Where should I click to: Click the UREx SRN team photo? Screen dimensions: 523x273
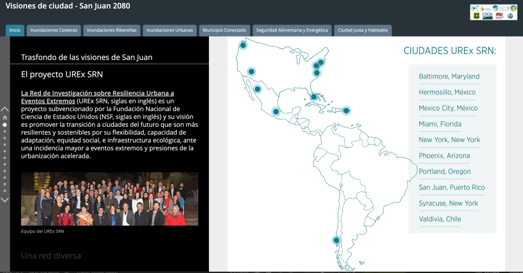coord(109,199)
